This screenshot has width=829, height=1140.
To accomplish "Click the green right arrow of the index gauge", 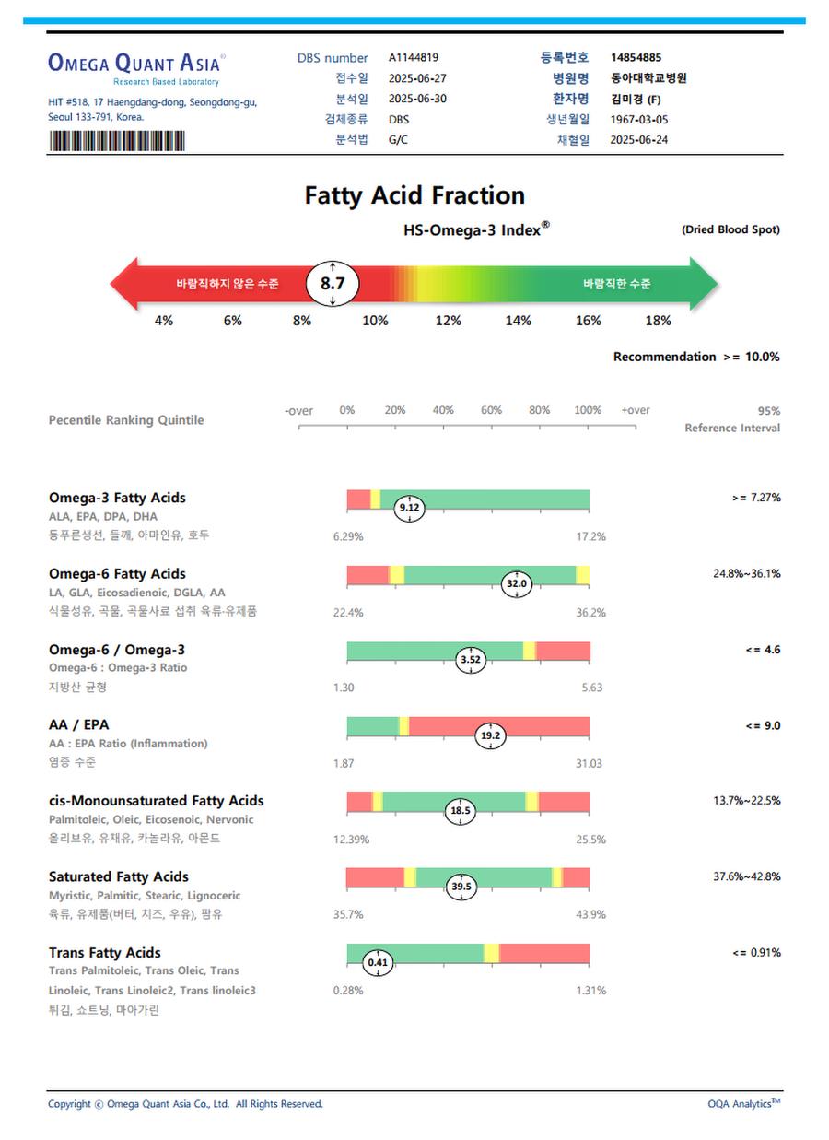I will 704,283.
